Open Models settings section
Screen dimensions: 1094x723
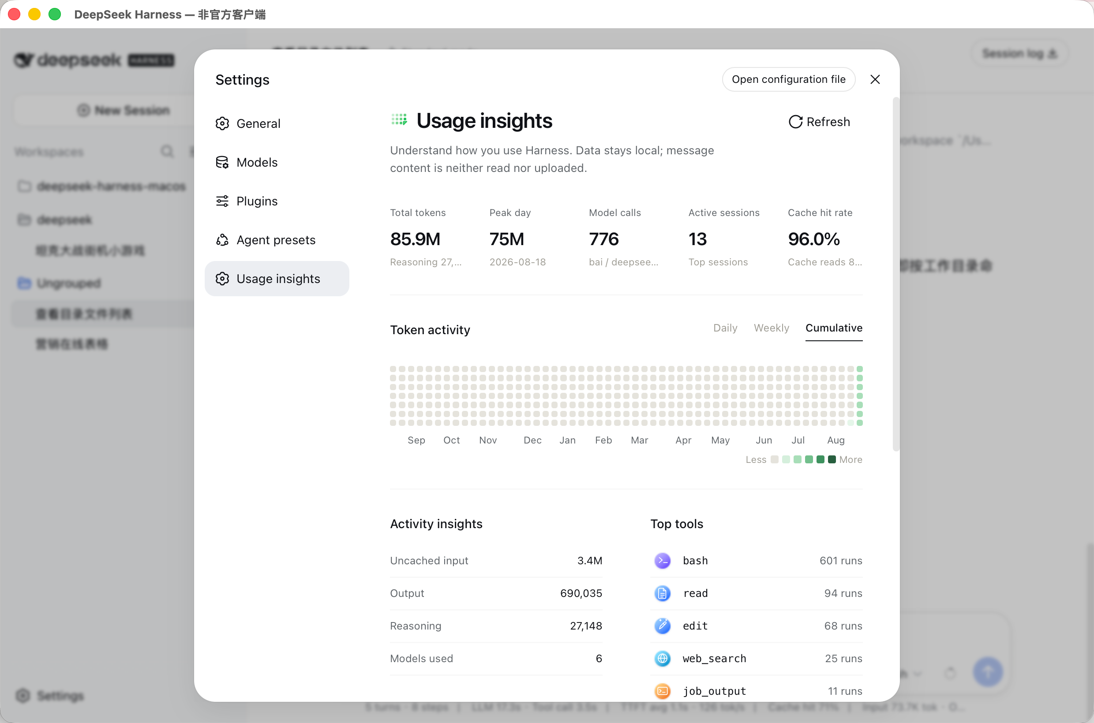277,162
